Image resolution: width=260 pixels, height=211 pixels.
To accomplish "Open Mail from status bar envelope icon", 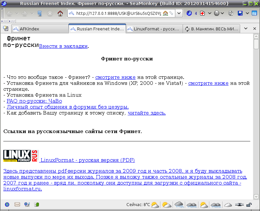I will tap(17, 205).
